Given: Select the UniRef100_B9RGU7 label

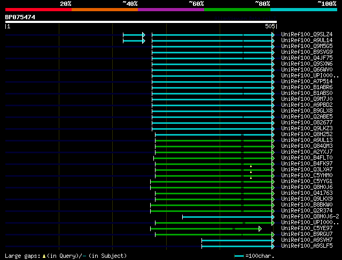Looking at the screenshot, I should [x=307, y=234].
